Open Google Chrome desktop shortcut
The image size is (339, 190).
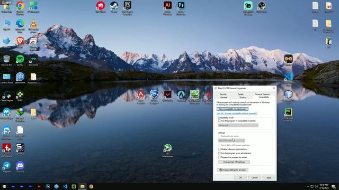click(x=20, y=8)
